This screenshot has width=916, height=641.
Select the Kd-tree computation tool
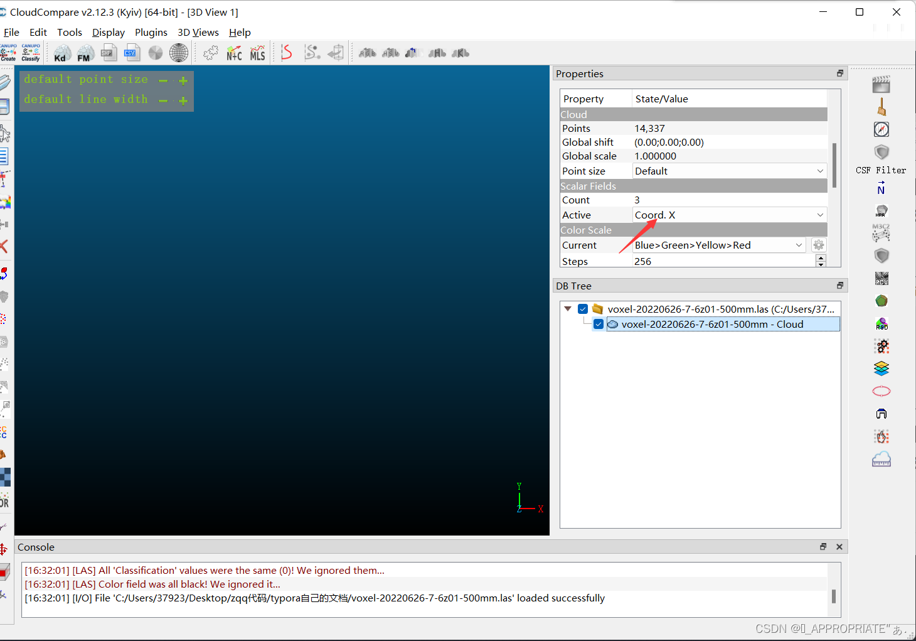(61, 53)
